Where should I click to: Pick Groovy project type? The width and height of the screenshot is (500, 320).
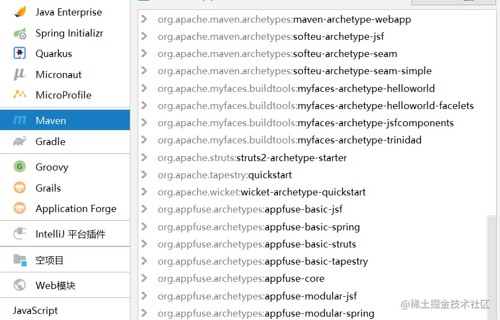click(65, 167)
